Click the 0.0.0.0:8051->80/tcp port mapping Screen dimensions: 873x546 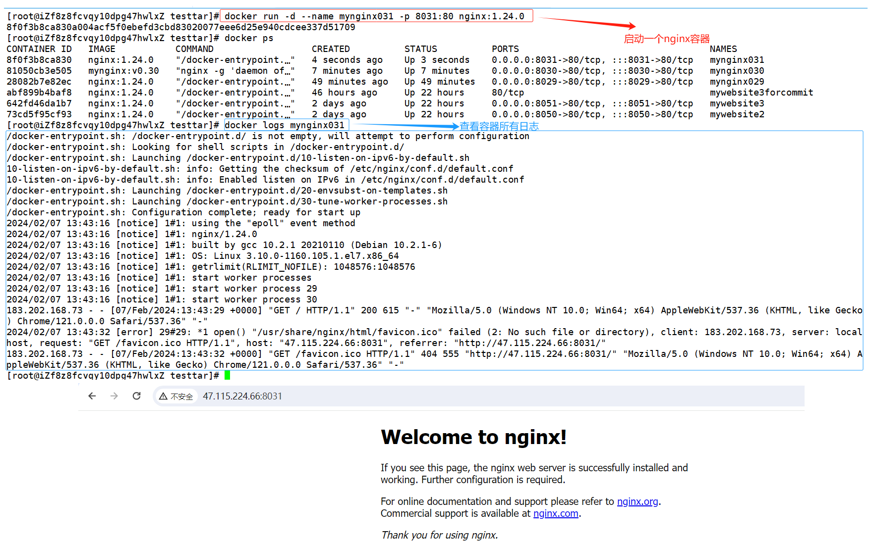point(546,103)
